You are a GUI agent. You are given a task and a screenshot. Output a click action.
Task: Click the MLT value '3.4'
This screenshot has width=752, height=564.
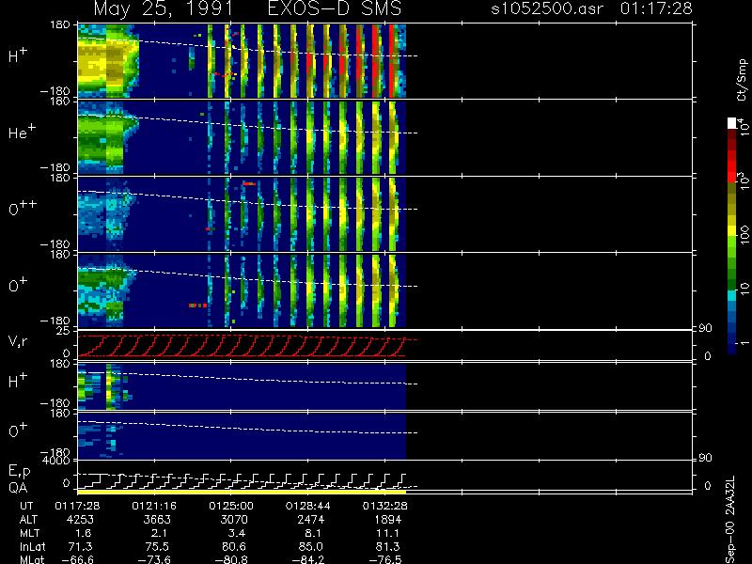[237, 533]
